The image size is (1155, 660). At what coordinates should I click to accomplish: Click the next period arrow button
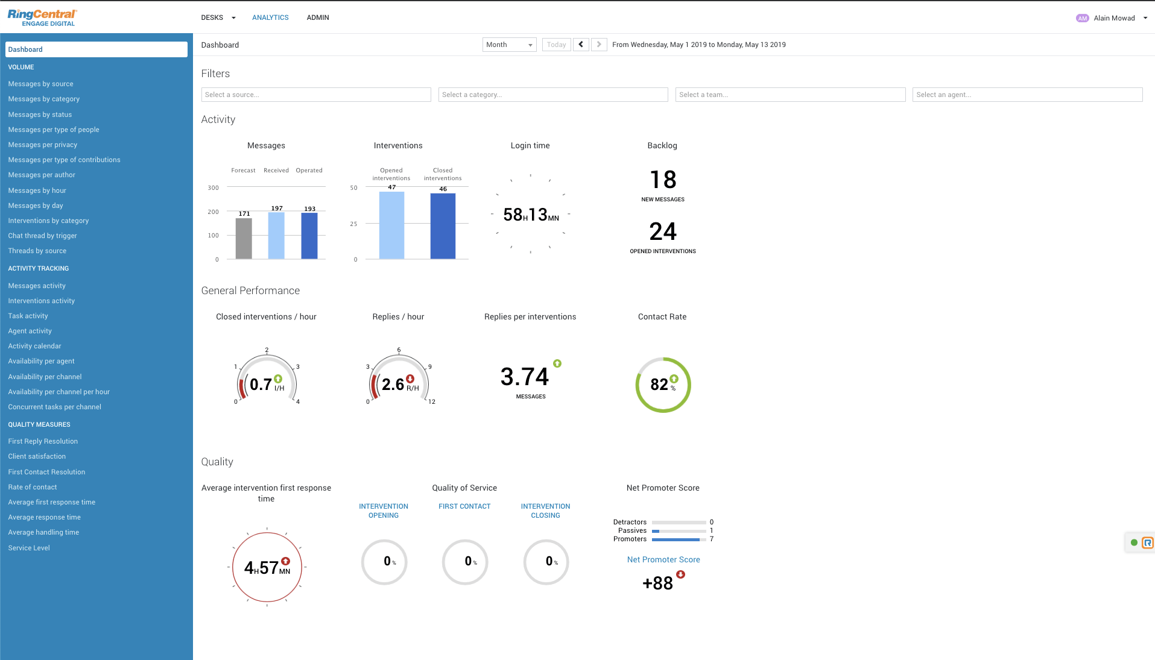599,45
